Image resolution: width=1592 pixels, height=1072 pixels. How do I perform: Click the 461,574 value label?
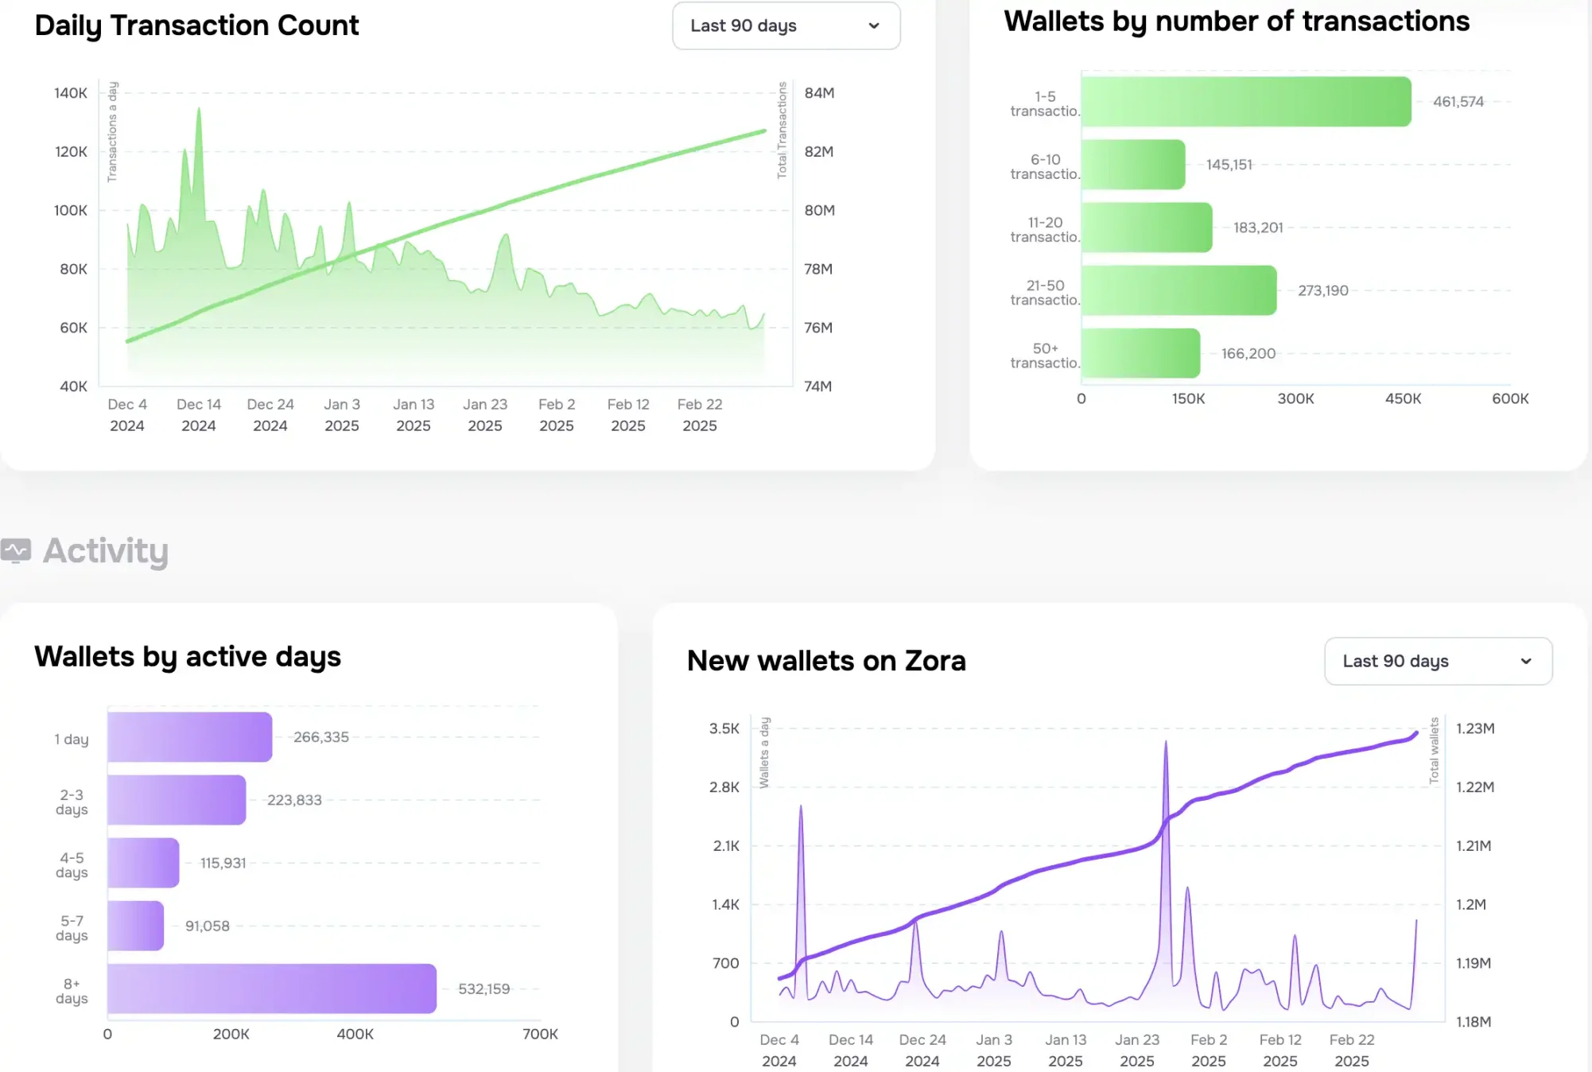[1458, 102]
